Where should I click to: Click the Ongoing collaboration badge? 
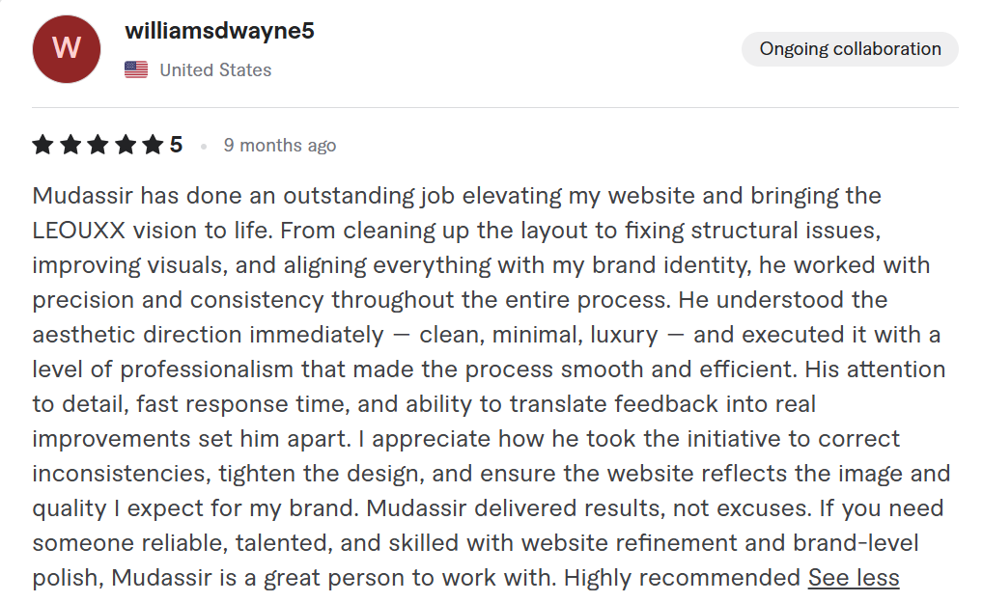[x=850, y=49]
